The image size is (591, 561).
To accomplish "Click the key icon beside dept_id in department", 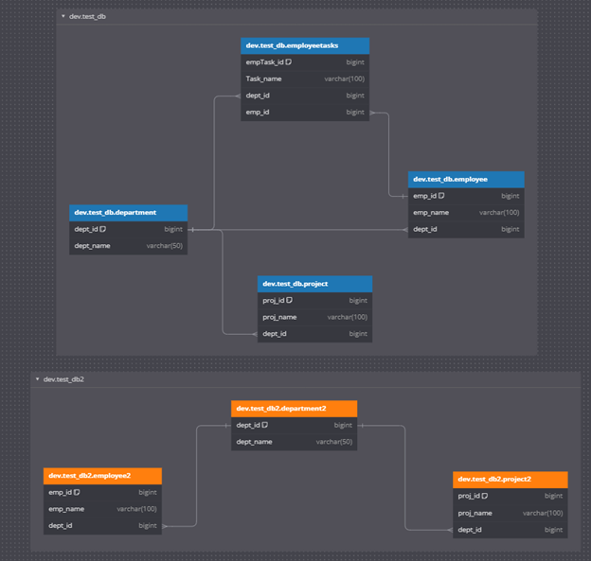I will point(103,229).
